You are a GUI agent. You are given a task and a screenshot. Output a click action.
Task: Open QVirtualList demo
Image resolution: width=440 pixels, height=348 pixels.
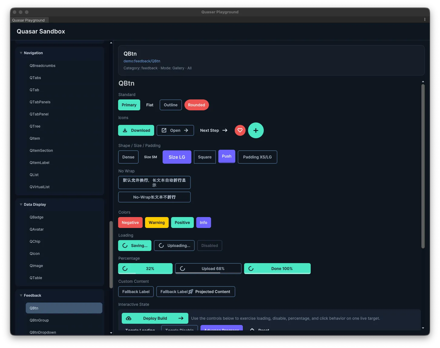point(64,187)
